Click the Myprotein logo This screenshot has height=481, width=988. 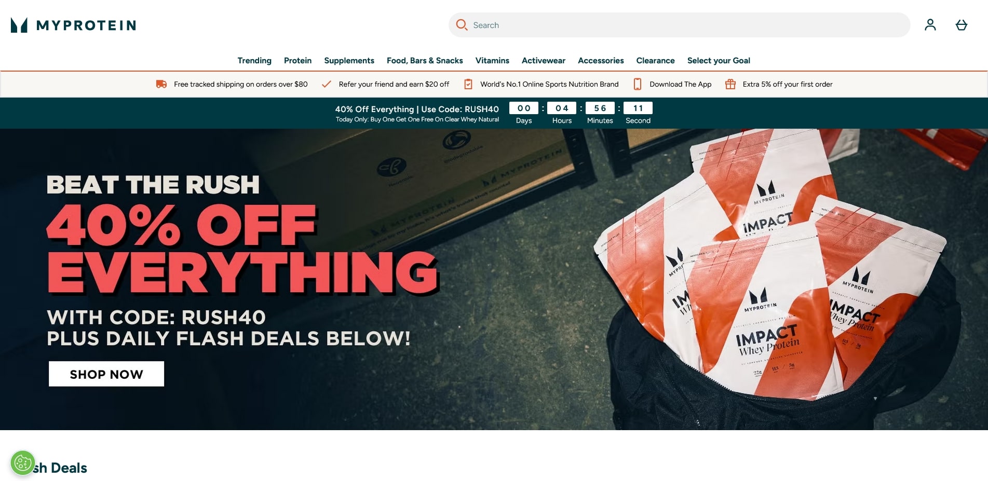(73, 25)
